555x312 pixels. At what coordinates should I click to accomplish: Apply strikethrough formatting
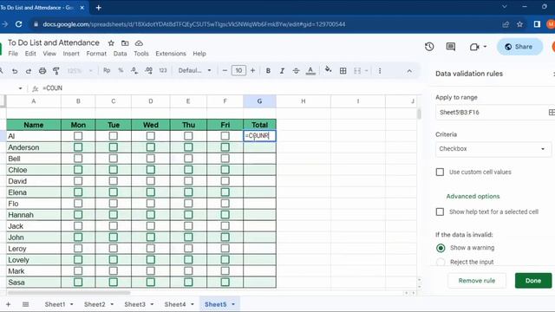coord(296,71)
